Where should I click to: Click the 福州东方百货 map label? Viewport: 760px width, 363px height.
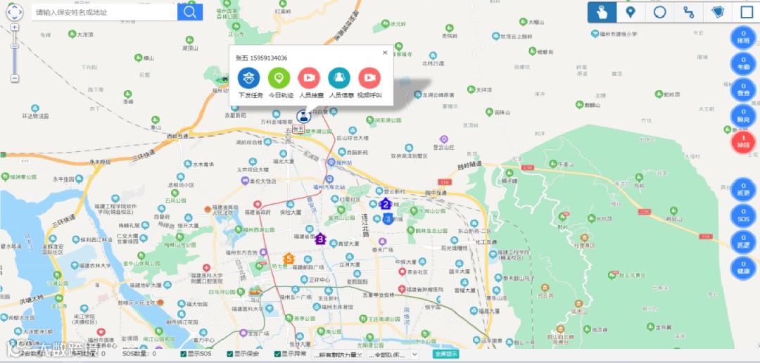[x=241, y=253]
